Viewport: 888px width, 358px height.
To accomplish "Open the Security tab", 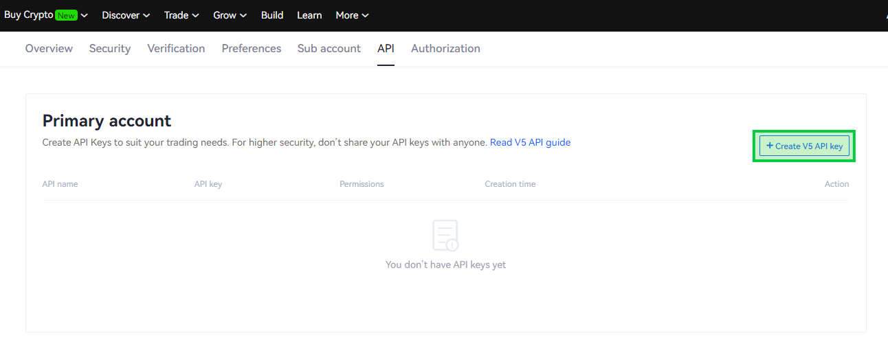I will (x=110, y=48).
